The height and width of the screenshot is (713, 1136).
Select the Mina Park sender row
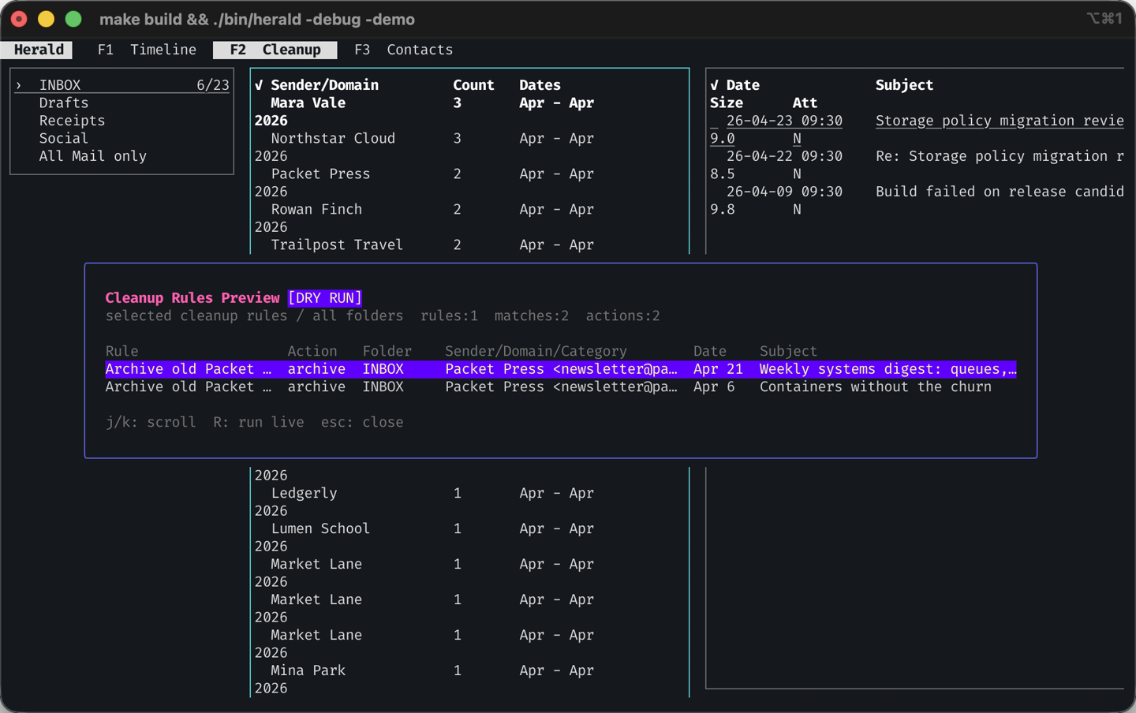pos(469,670)
